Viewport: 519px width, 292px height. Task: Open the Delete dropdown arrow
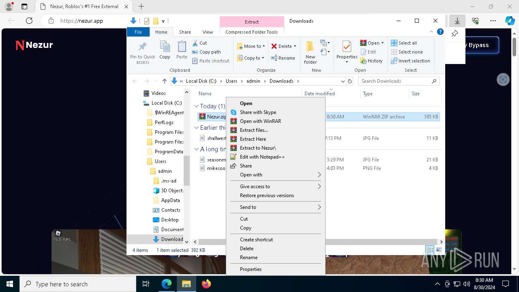[x=295, y=46]
